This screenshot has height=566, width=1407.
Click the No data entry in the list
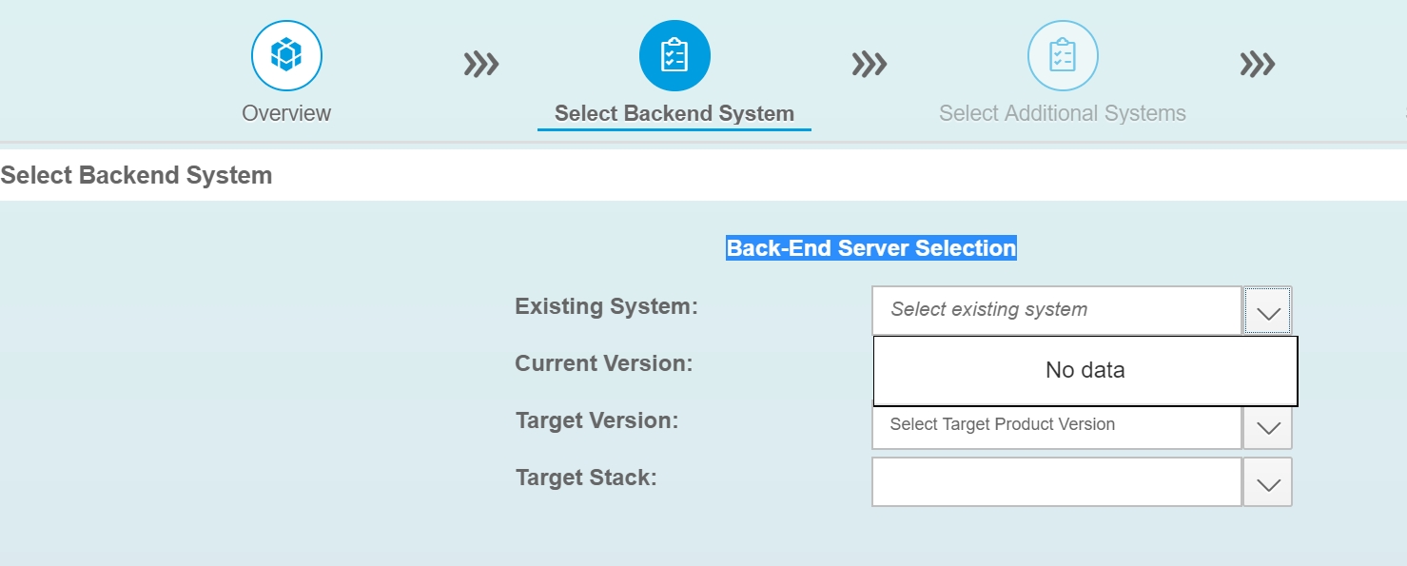(1085, 371)
